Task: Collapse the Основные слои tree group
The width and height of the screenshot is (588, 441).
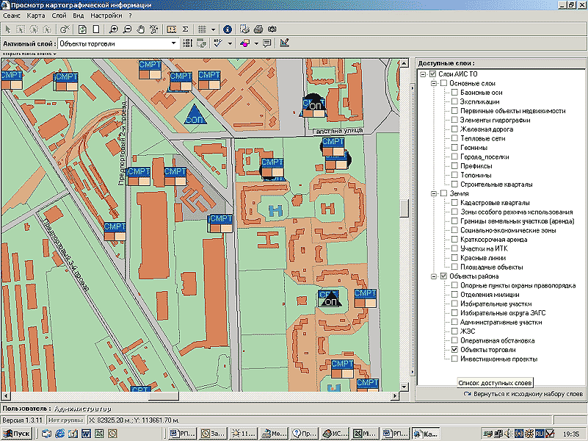Action: click(x=432, y=83)
